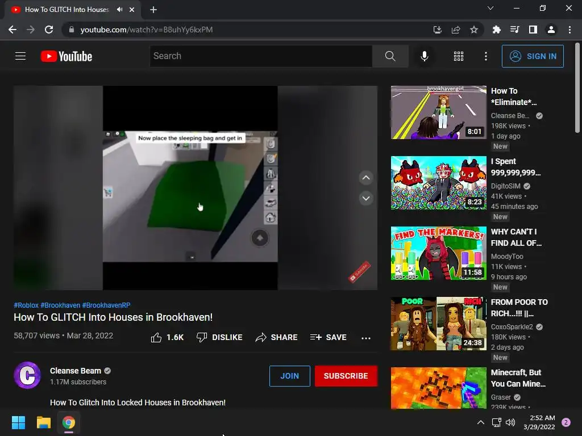Subscribe to Cleanse Beam channel
582x436 pixels.
point(346,376)
